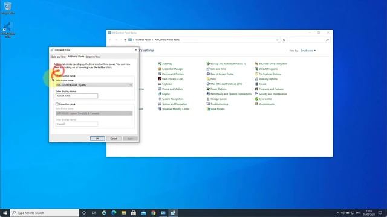387x217 pixels.
Task: Tick the second clock's Show this clock checkbox
Action: (x=57, y=104)
